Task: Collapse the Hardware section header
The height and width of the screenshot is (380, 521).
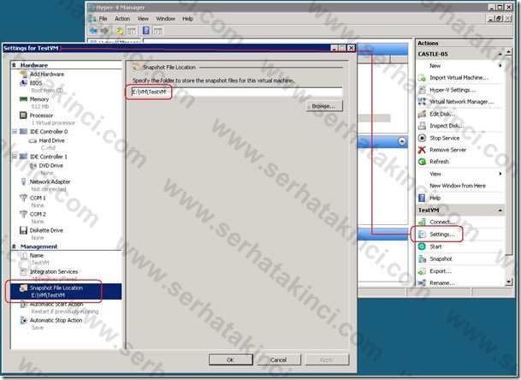Action: pyautogui.click(x=14, y=65)
